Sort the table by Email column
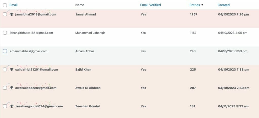This screenshot has height=118, width=259. point(13,5)
